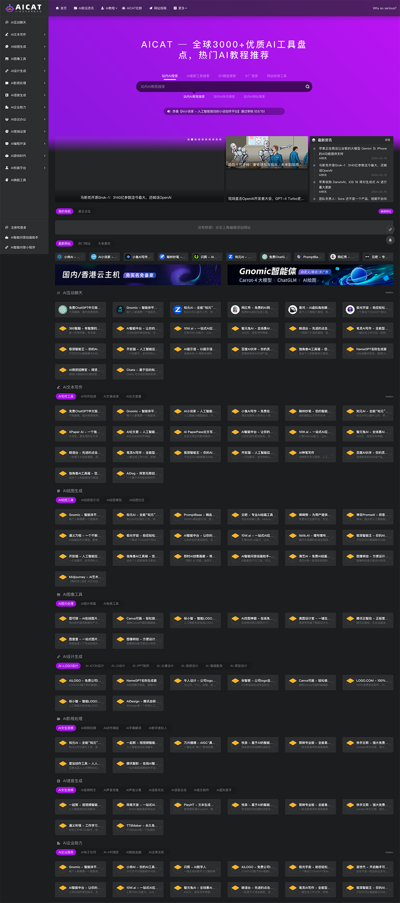This screenshot has width=400, height=903.
Task: Select 站内AI教程搜索 search option
Action: tap(194, 97)
